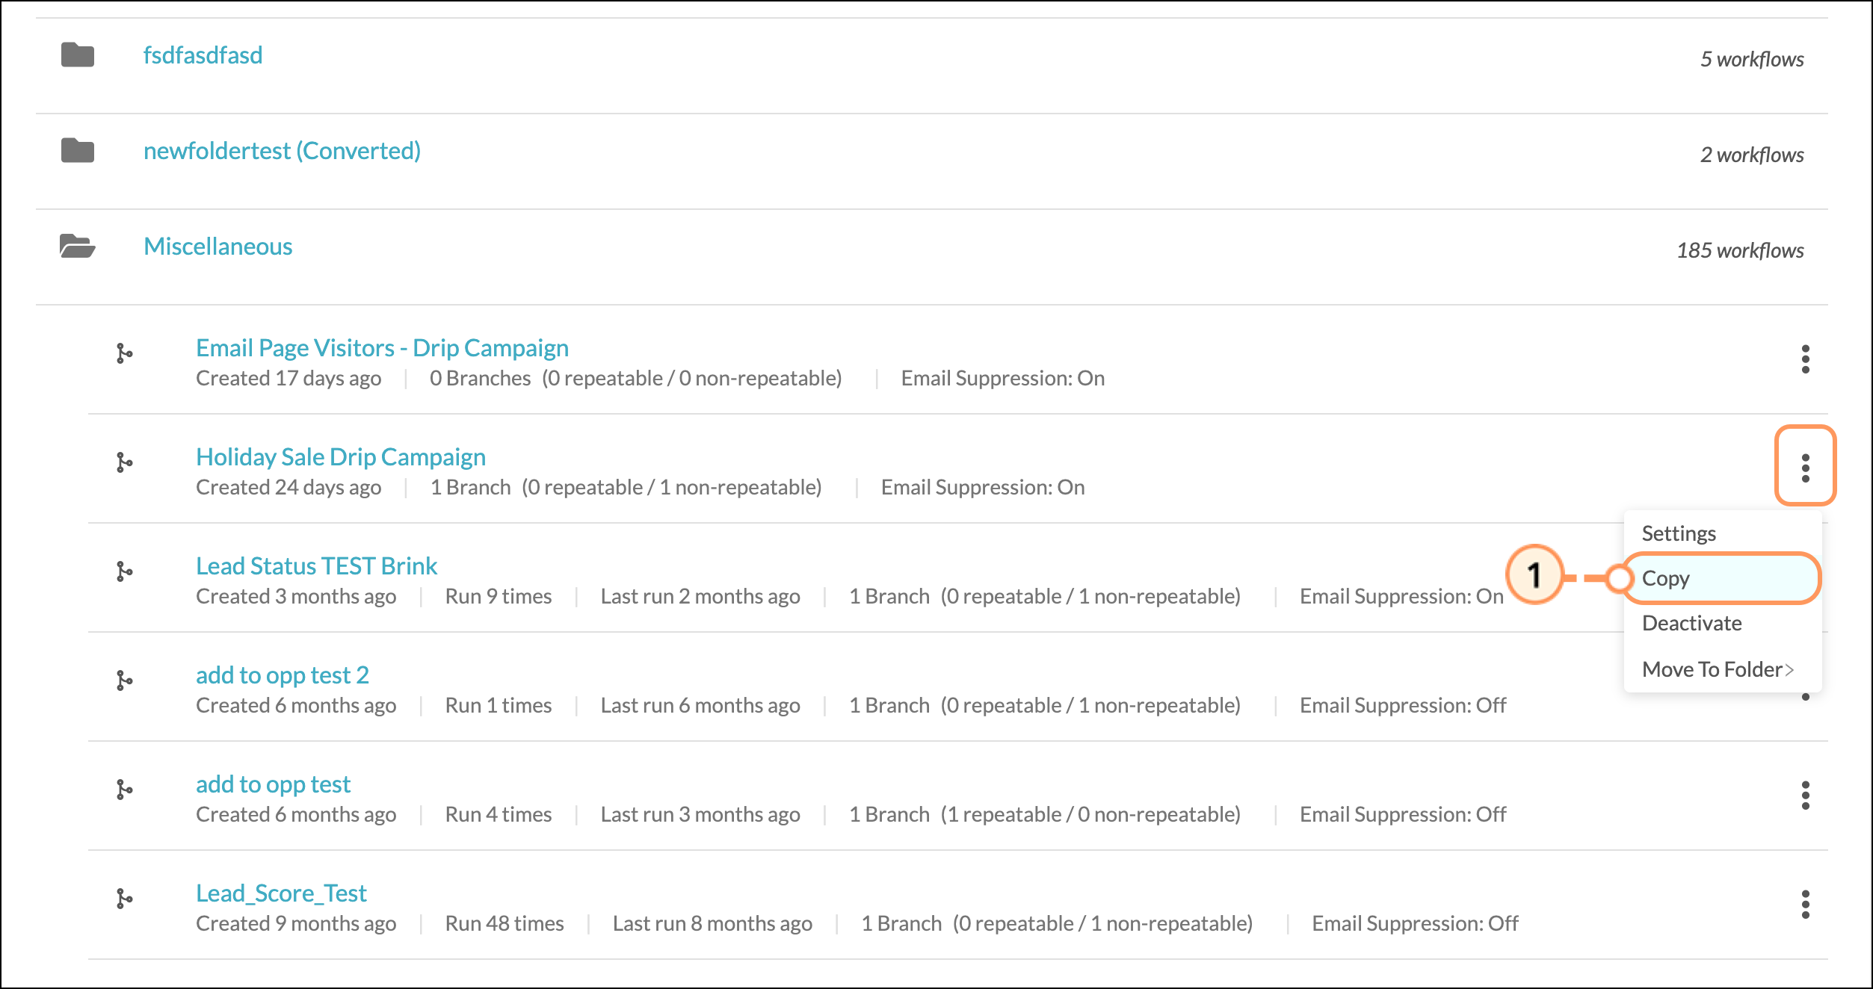Open Holiday Sale Drip Campaign workflow
Image resolution: width=1873 pixels, height=989 pixels.
tap(341, 457)
